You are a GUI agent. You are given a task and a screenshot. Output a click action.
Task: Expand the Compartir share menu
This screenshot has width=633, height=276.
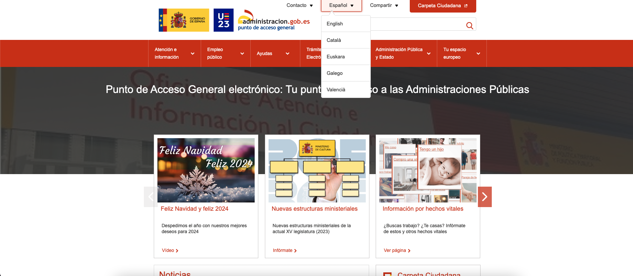click(384, 6)
